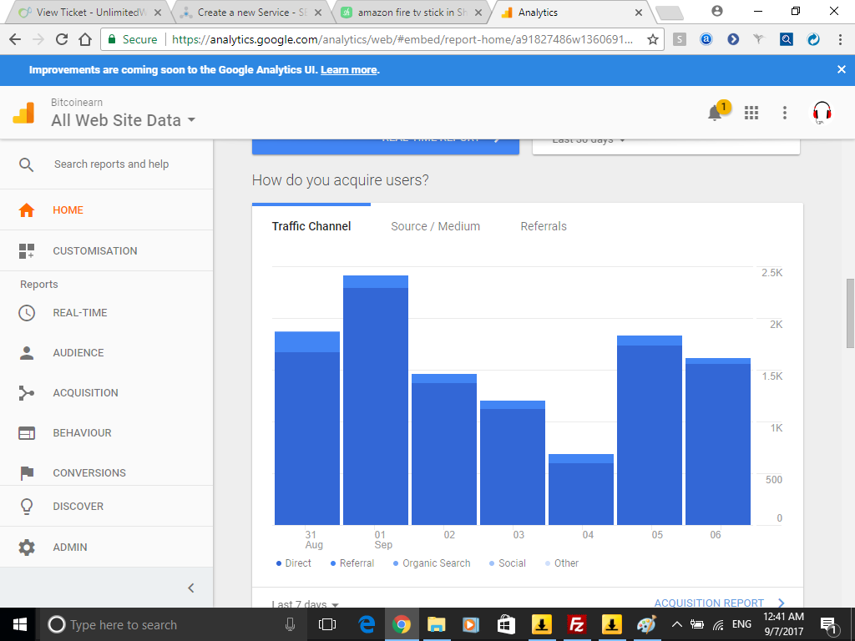Viewport: 855px width, 641px height.
Task: Click the Admin gear icon
Action: click(x=27, y=548)
